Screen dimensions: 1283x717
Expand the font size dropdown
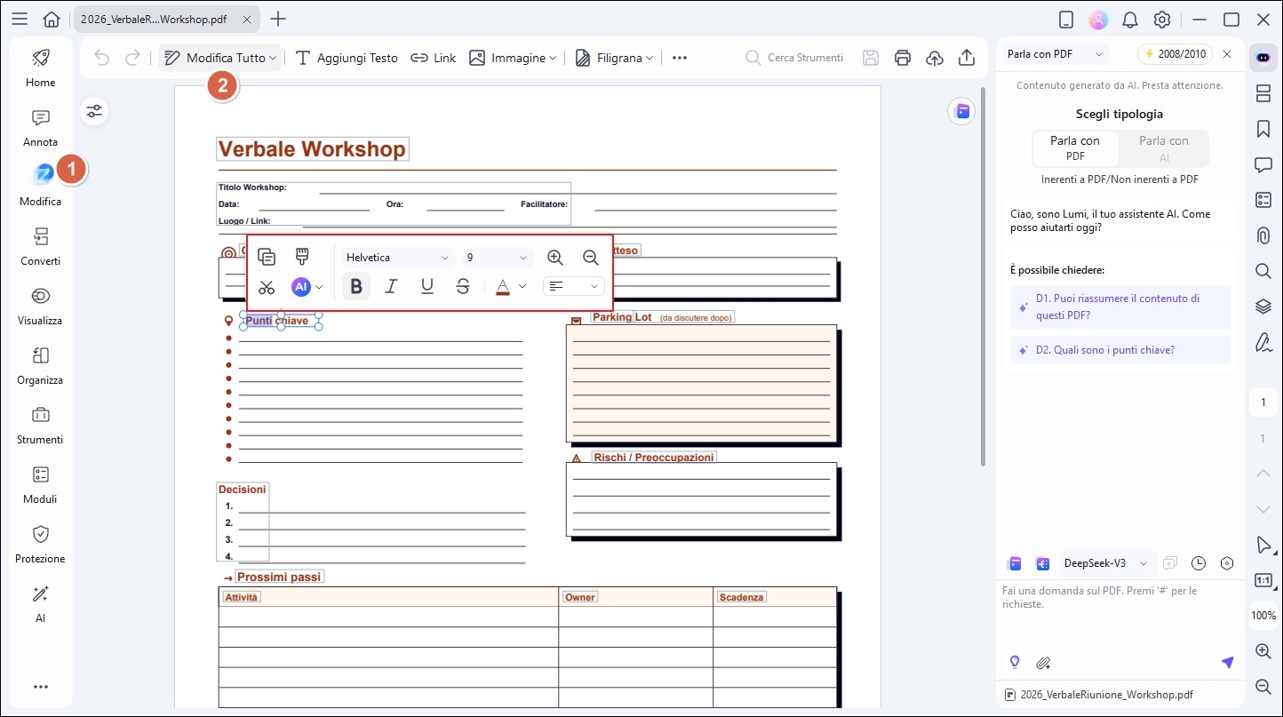496,257
